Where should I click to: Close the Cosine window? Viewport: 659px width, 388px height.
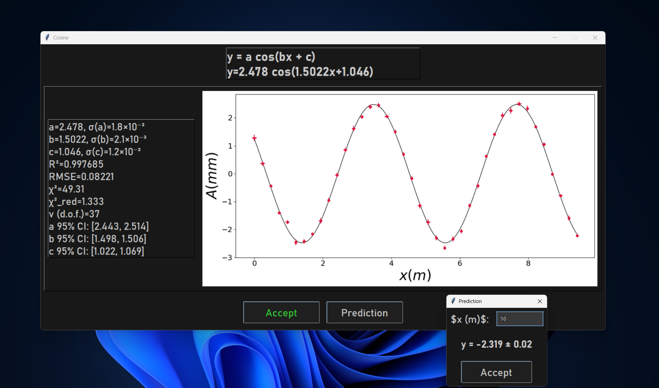point(595,38)
